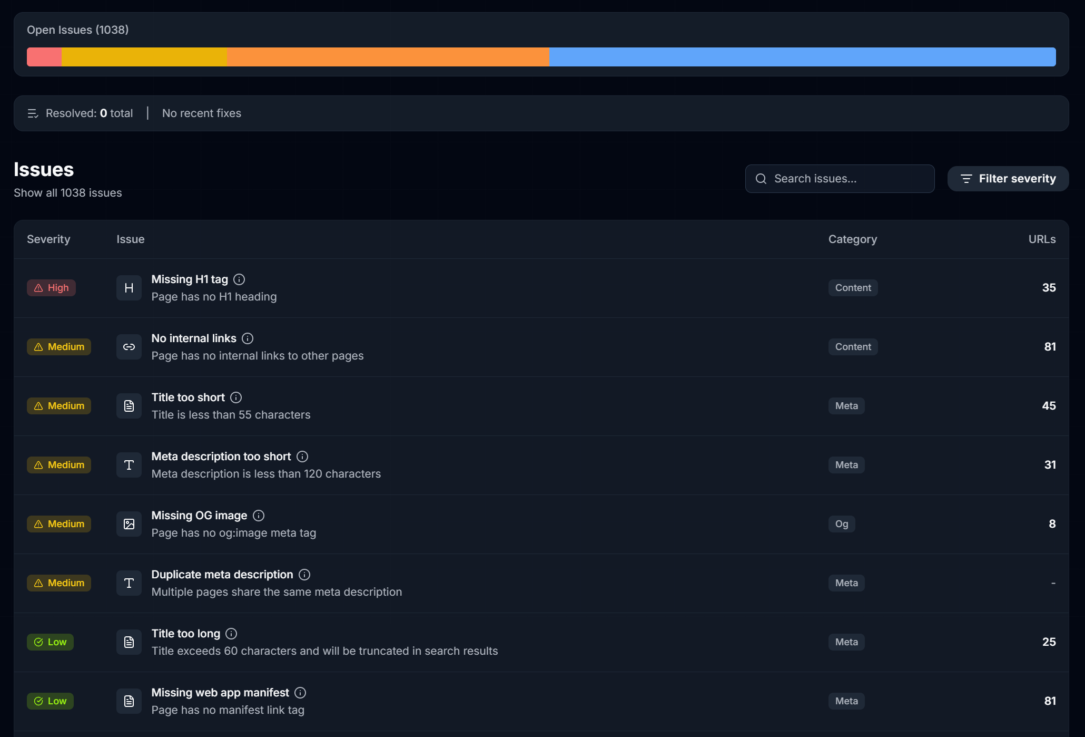
Task: Click the blue segment of Open Issues bar
Action: click(x=802, y=57)
